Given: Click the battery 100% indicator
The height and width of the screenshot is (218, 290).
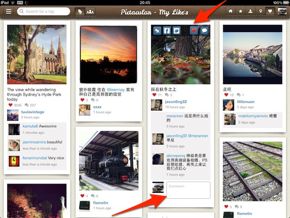Looking at the screenshot, I should point(281,3).
